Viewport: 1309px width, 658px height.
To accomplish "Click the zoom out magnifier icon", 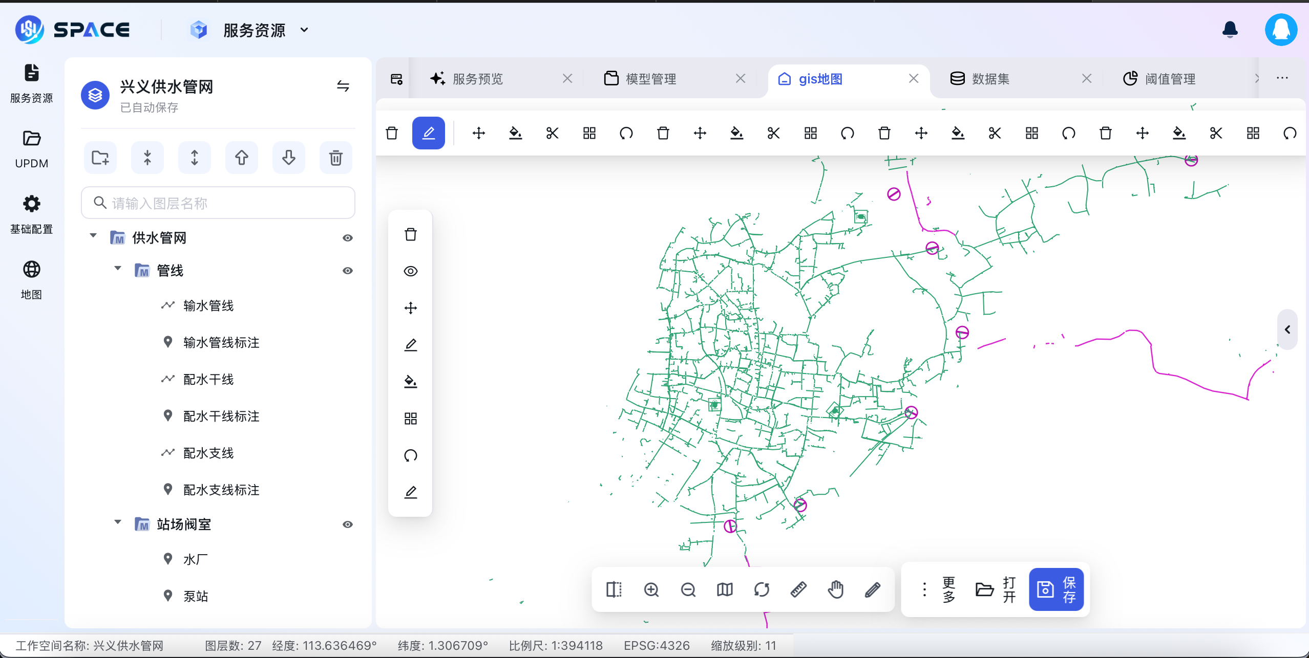I will (688, 589).
